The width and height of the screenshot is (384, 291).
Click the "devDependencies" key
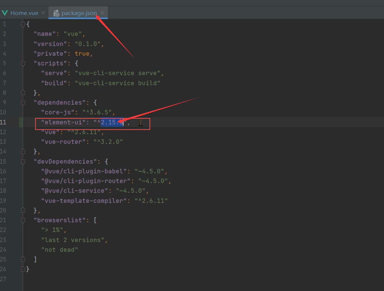click(65, 162)
